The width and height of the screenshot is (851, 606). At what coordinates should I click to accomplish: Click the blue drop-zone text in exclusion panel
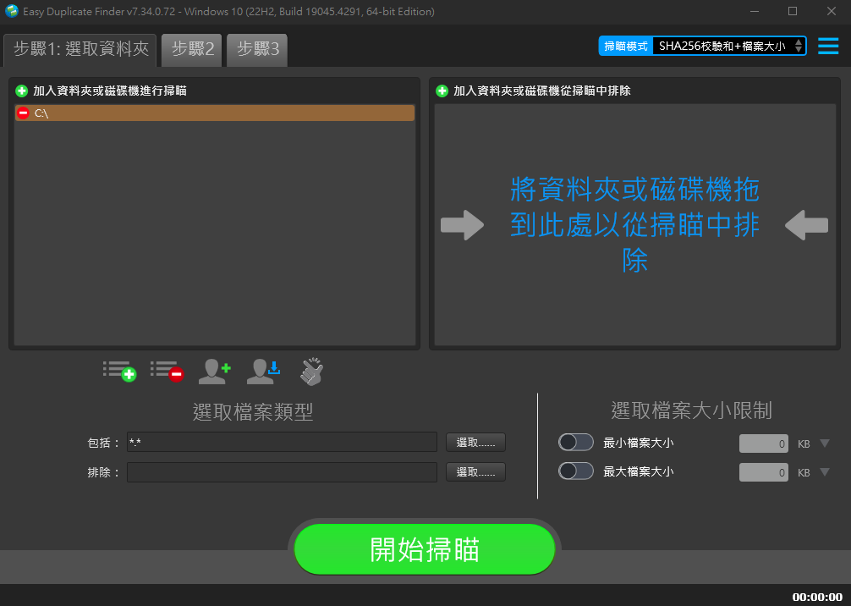coord(634,225)
